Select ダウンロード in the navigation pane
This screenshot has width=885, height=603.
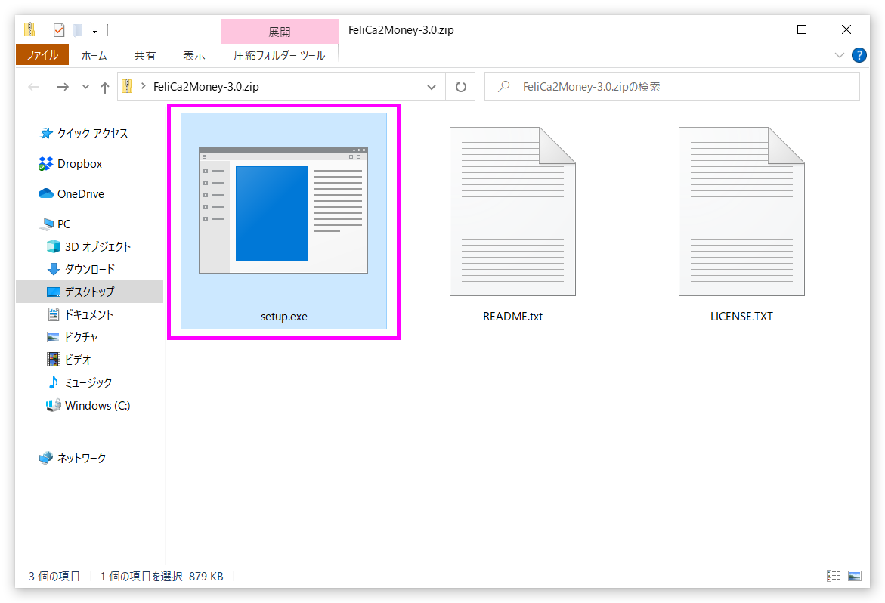coord(89,269)
